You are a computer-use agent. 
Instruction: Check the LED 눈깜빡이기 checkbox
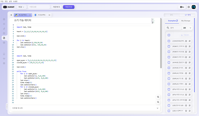pyautogui.click(x=169, y=111)
